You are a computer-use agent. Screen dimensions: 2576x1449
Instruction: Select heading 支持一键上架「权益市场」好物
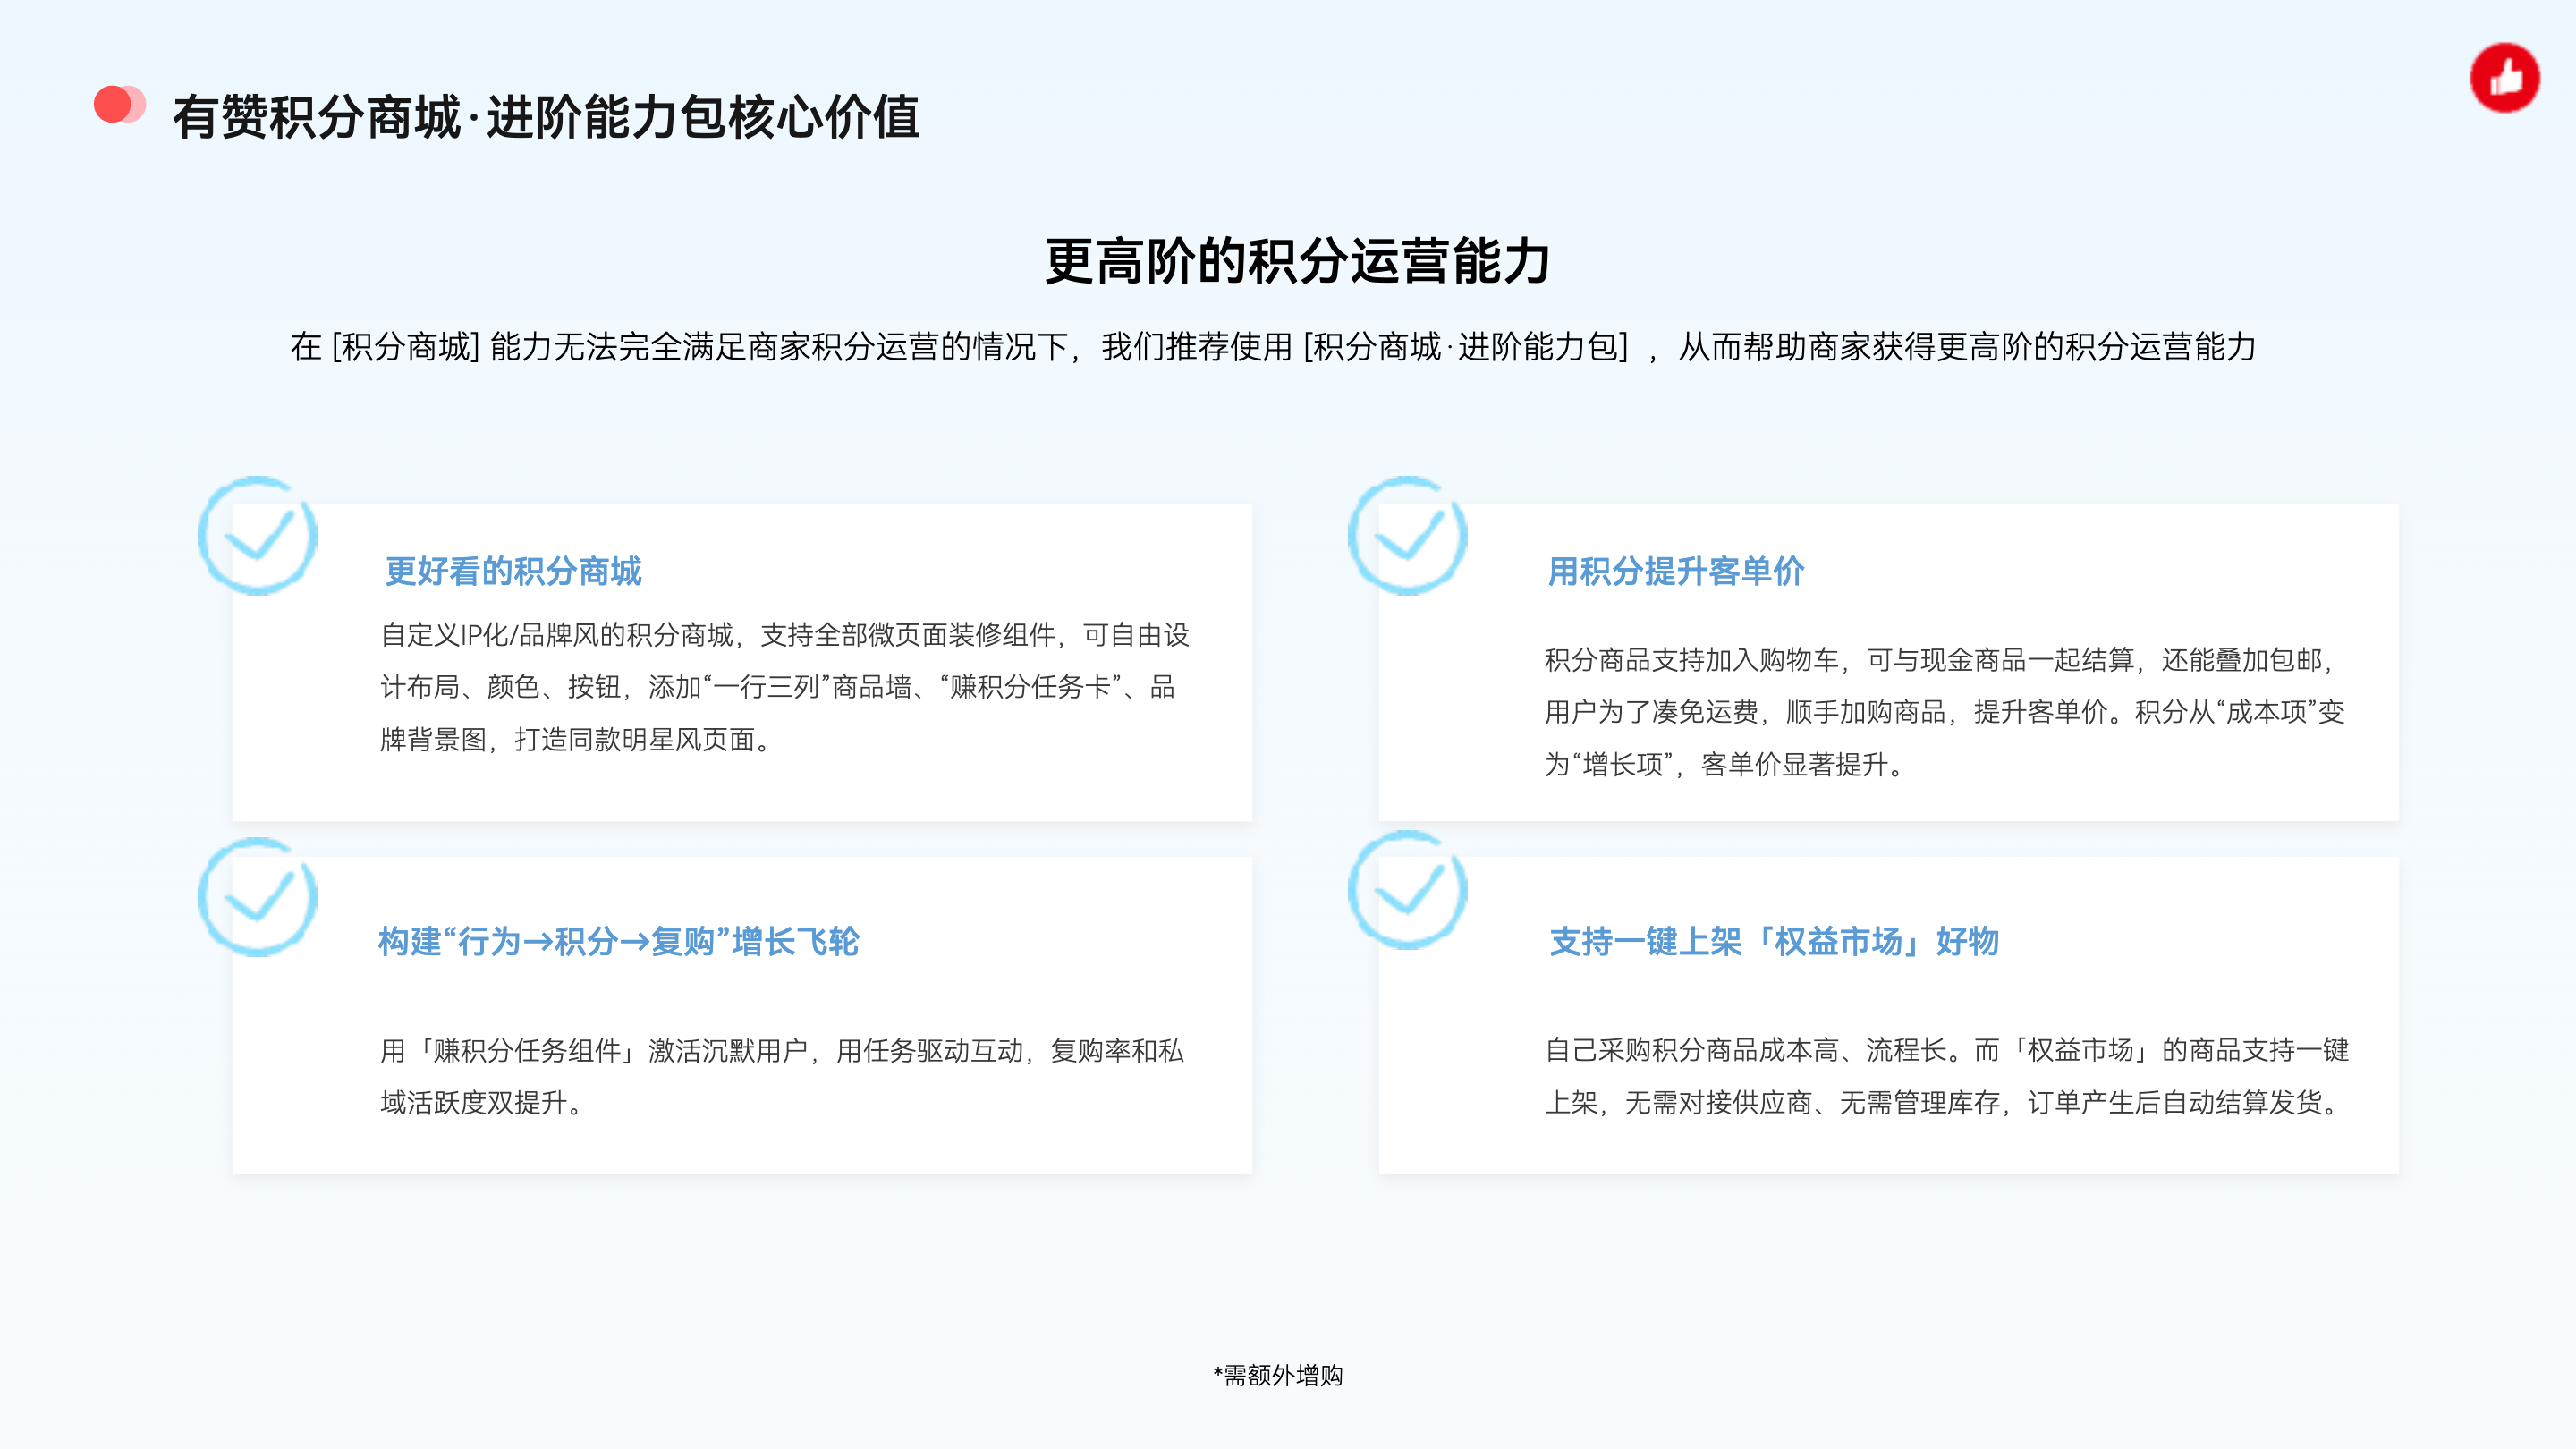(x=1773, y=941)
